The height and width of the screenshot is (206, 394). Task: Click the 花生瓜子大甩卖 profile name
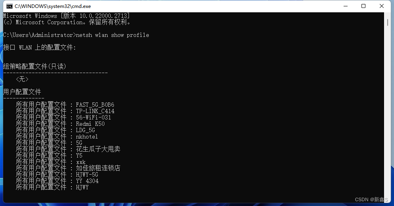coord(98,149)
